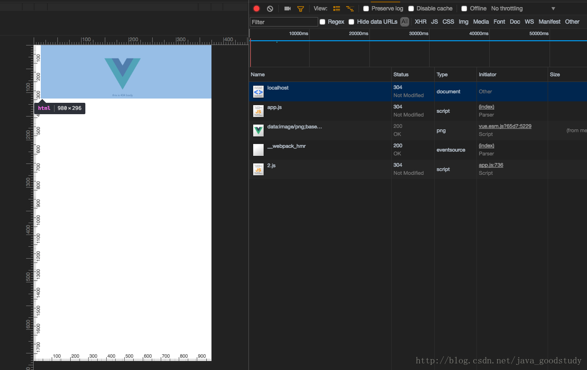Screen dimensions: 587x370
Task: Filter requests by Media
Action: [481, 22]
